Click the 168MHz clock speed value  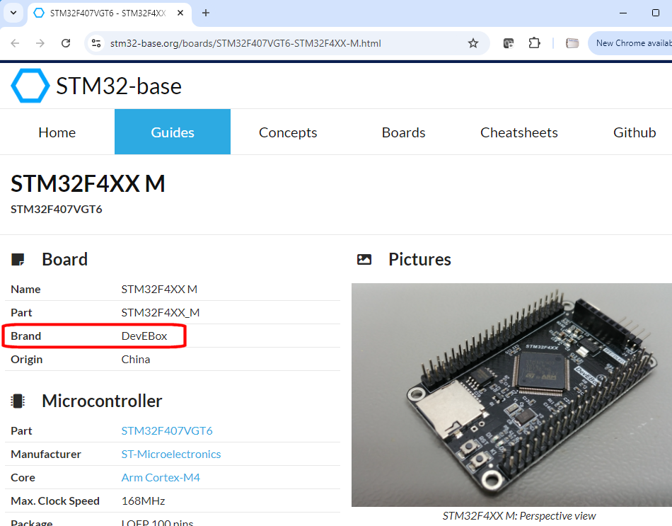point(143,501)
